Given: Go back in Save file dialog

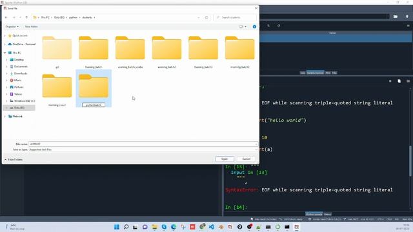Looking at the screenshot, I should pos(6,17).
